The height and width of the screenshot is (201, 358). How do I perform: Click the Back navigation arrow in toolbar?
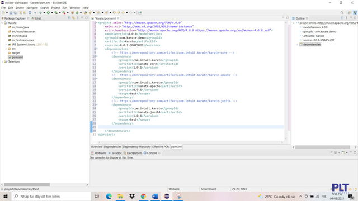[123, 13]
